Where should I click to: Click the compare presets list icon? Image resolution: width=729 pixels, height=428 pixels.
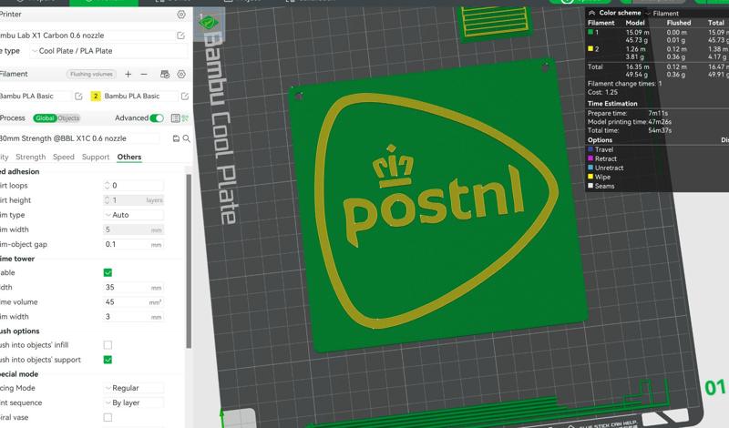click(175, 118)
